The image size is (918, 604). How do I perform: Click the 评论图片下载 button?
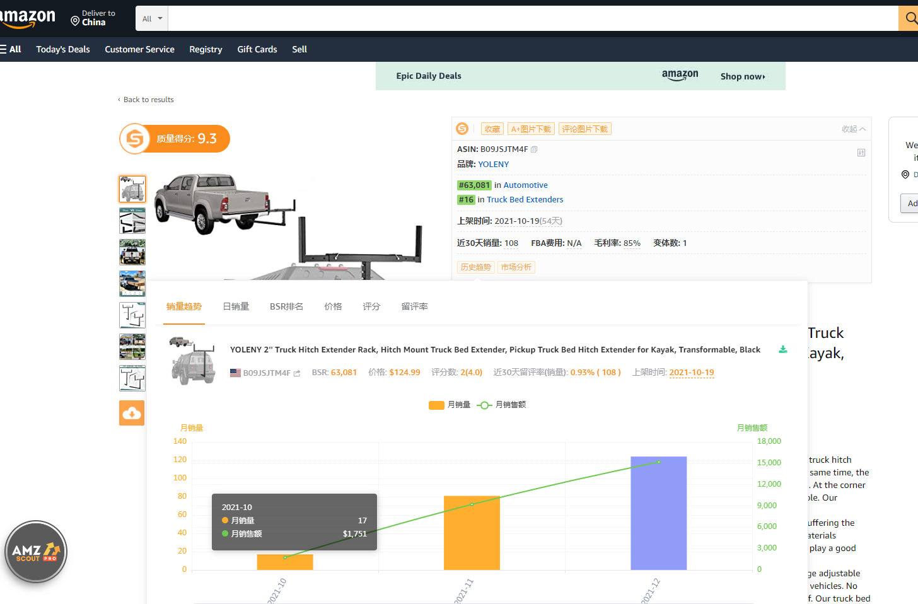(x=585, y=129)
